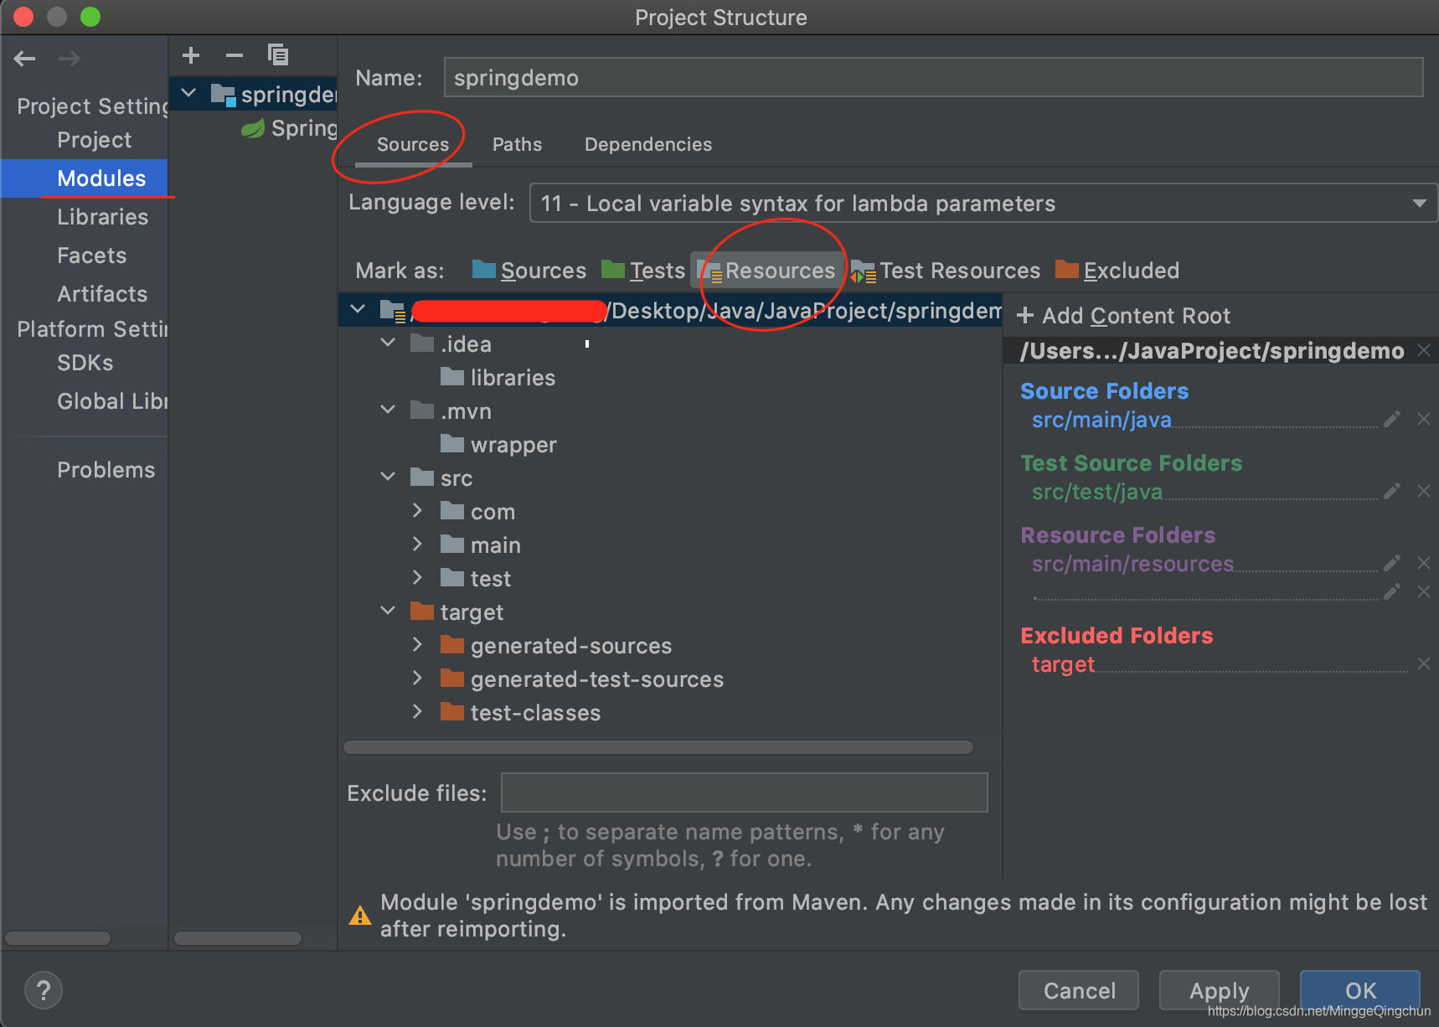Open the help question mark button

tap(44, 991)
